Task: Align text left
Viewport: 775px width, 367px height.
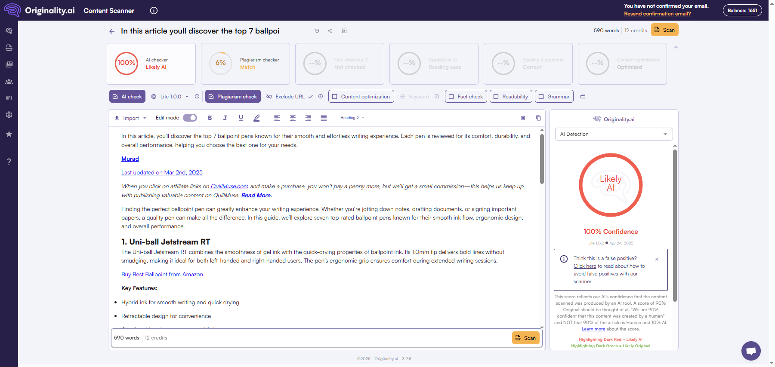Action: 277,118
